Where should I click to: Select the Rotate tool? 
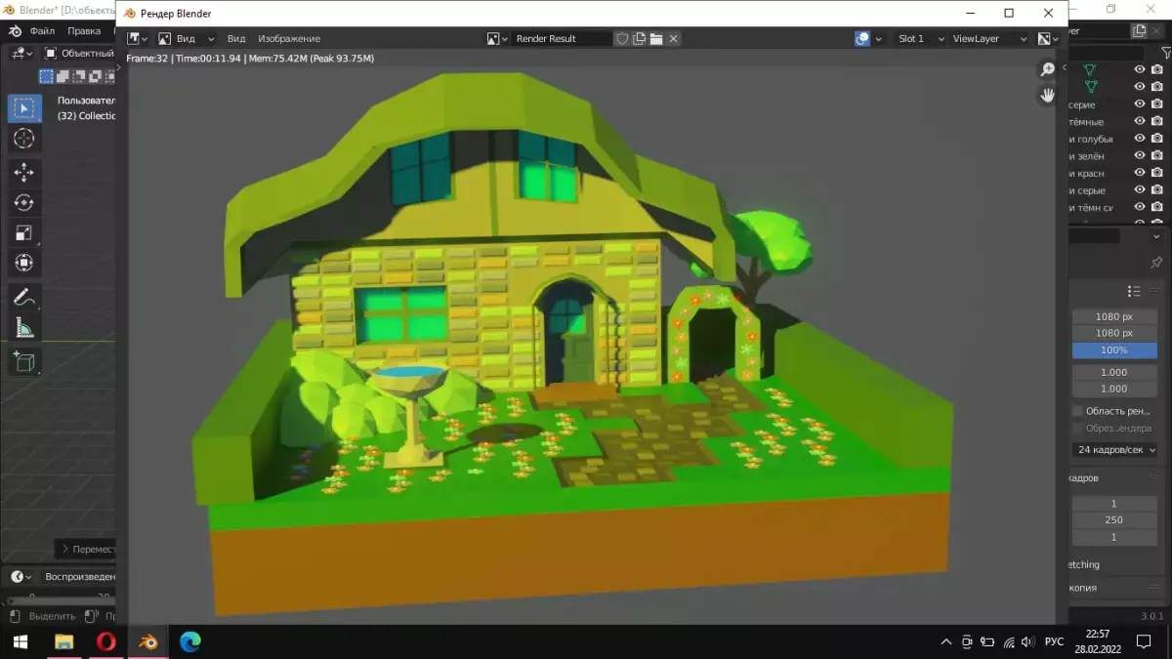[x=24, y=202]
